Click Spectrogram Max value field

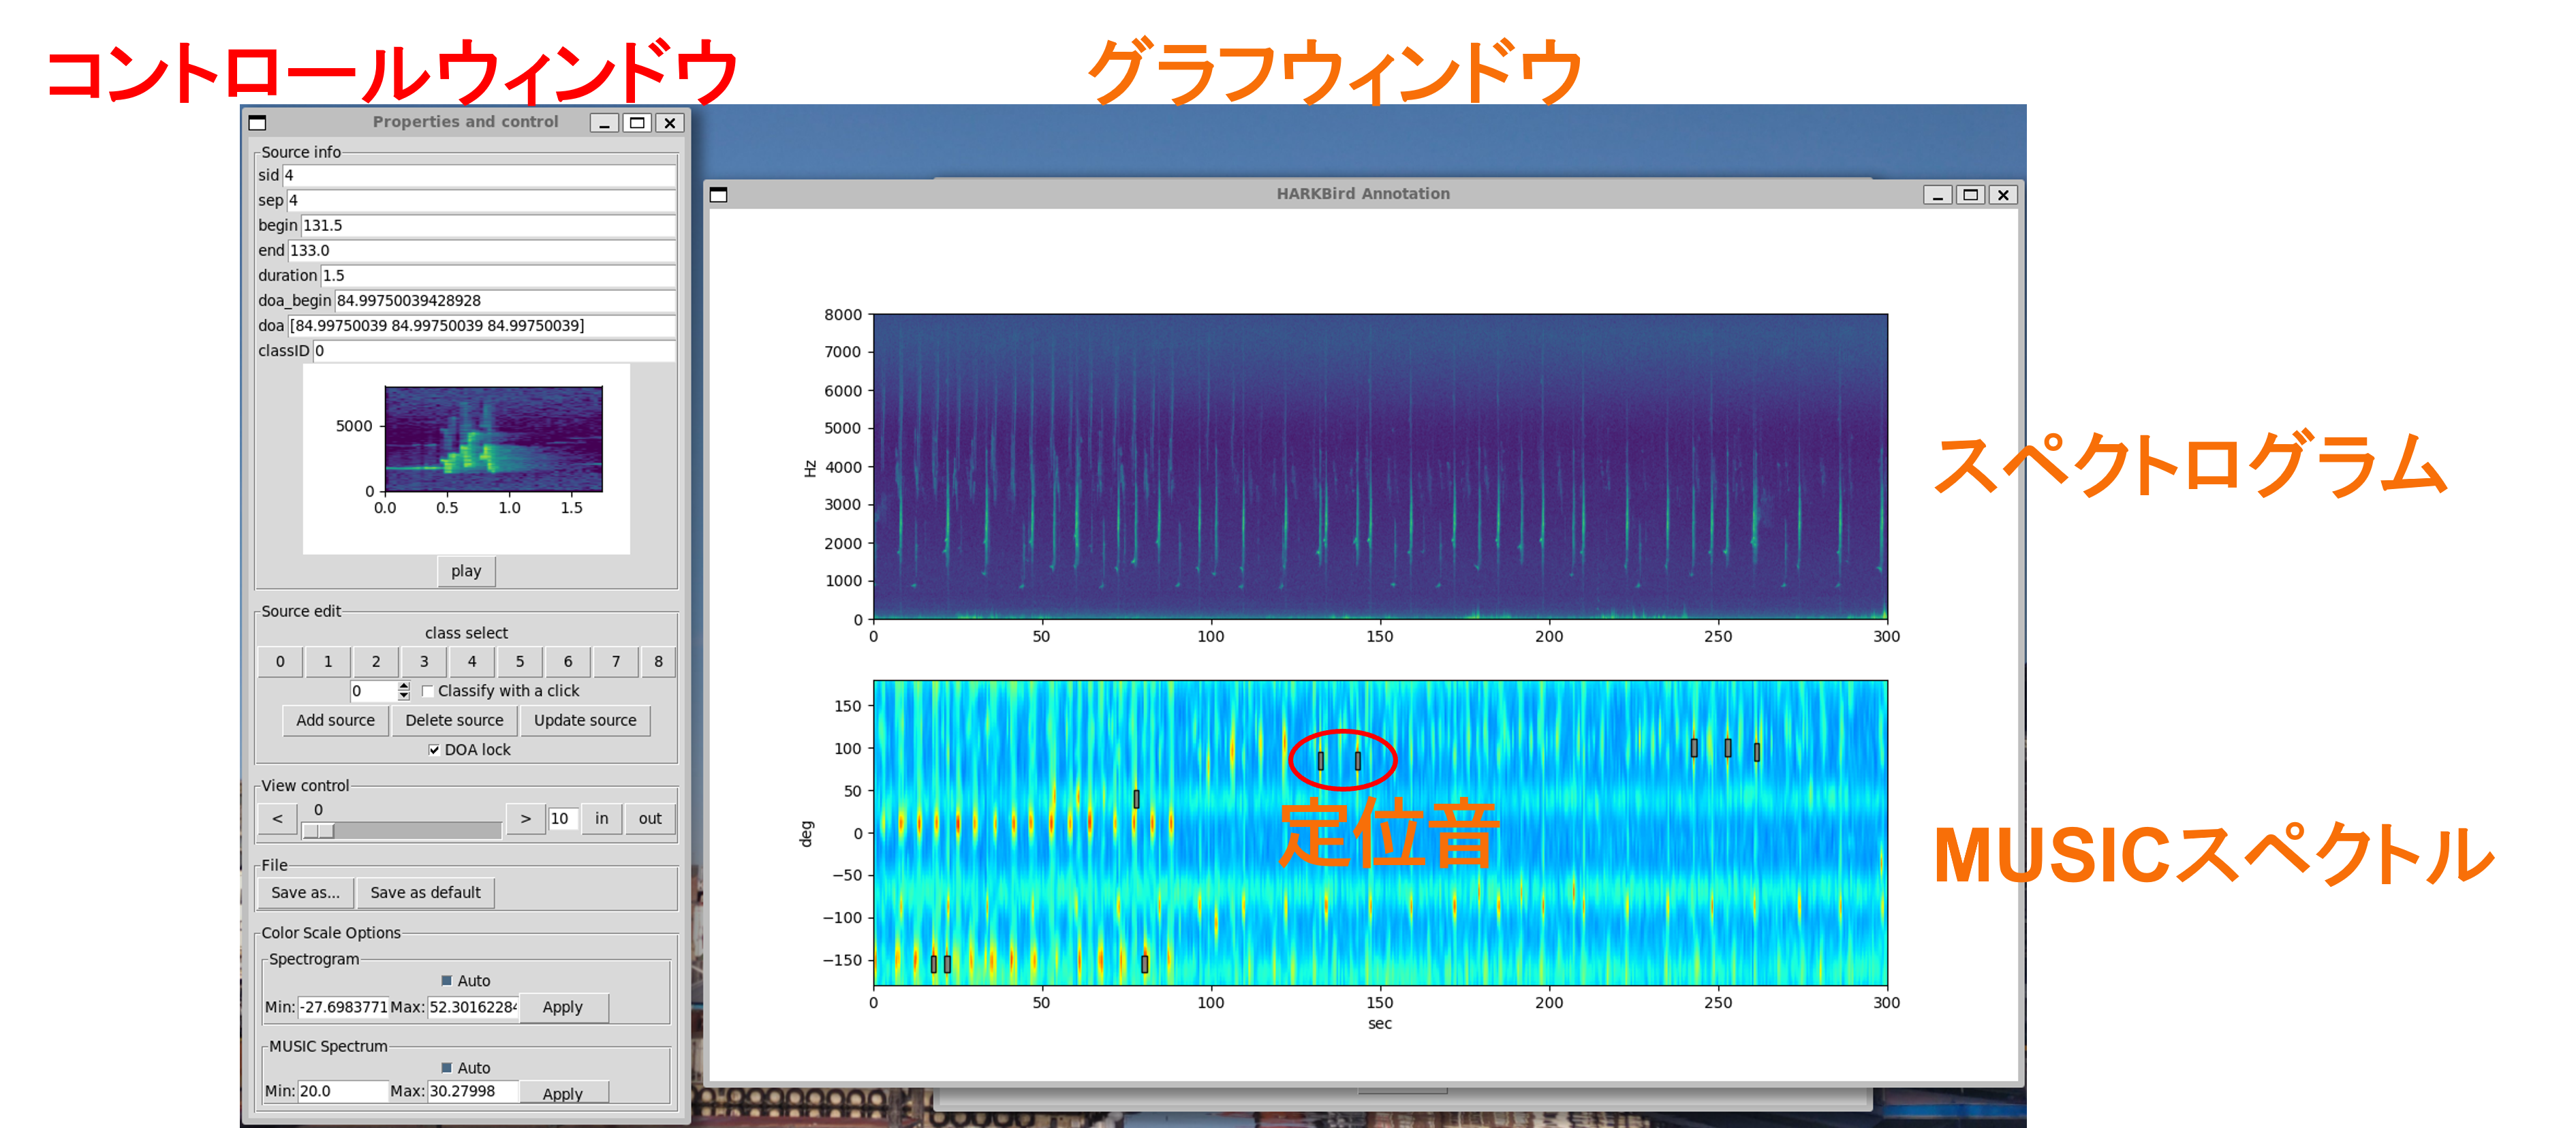tap(473, 1008)
